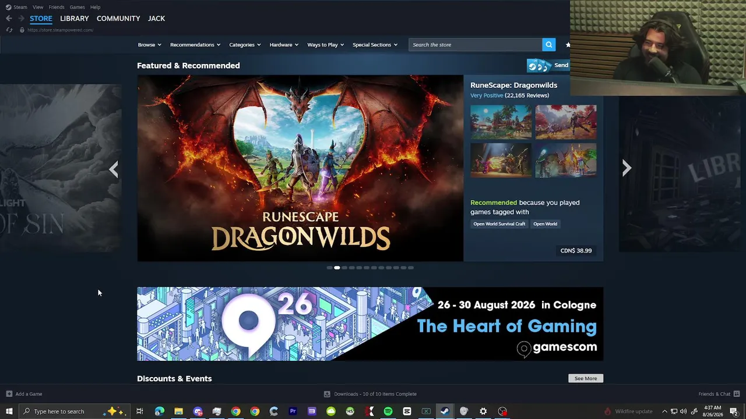The image size is (746, 419).
Task: Open the Friends & Chat label
Action: coord(715,394)
